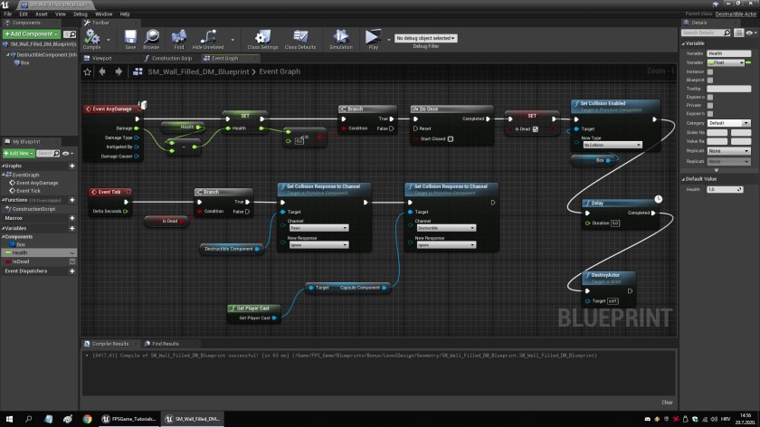
Task: Open Browse in the Content Browser
Action: pyautogui.click(x=151, y=37)
